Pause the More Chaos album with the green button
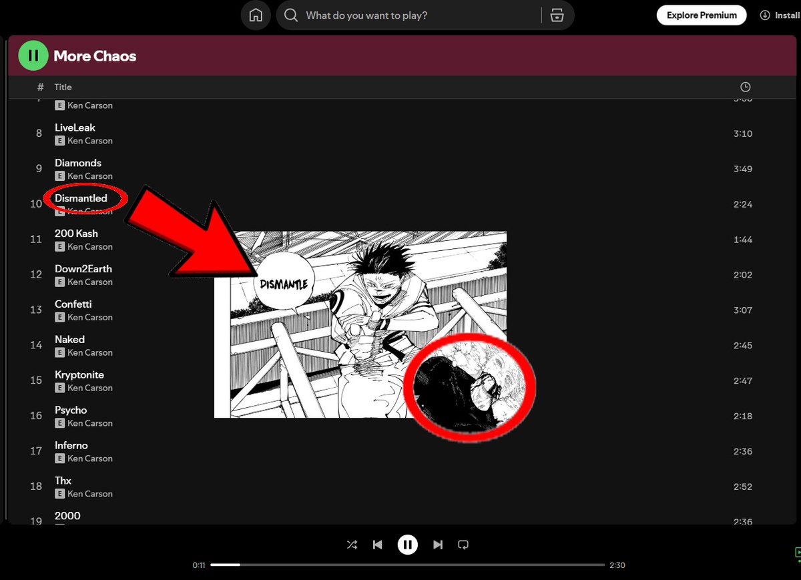The image size is (801, 580). (33, 56)
